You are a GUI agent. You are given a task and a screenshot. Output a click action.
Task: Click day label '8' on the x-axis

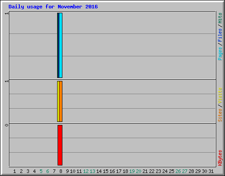tap(61, 171)
